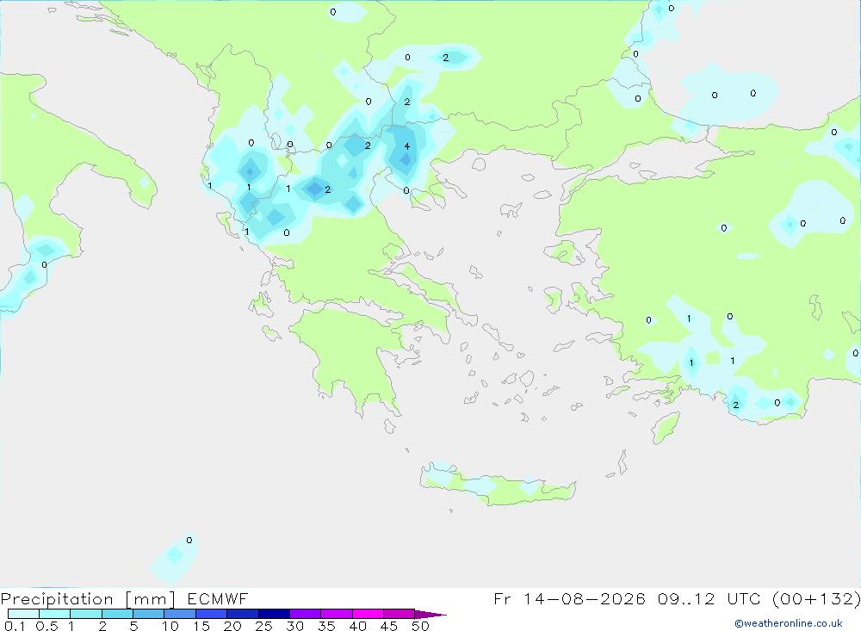Click the legend label '25'
The height and width of the screenshot is (631, 861).
(x=263, y=626)
